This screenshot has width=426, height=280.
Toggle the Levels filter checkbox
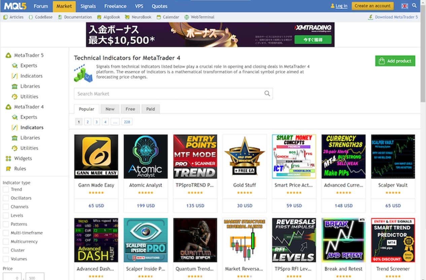point(6,215)
